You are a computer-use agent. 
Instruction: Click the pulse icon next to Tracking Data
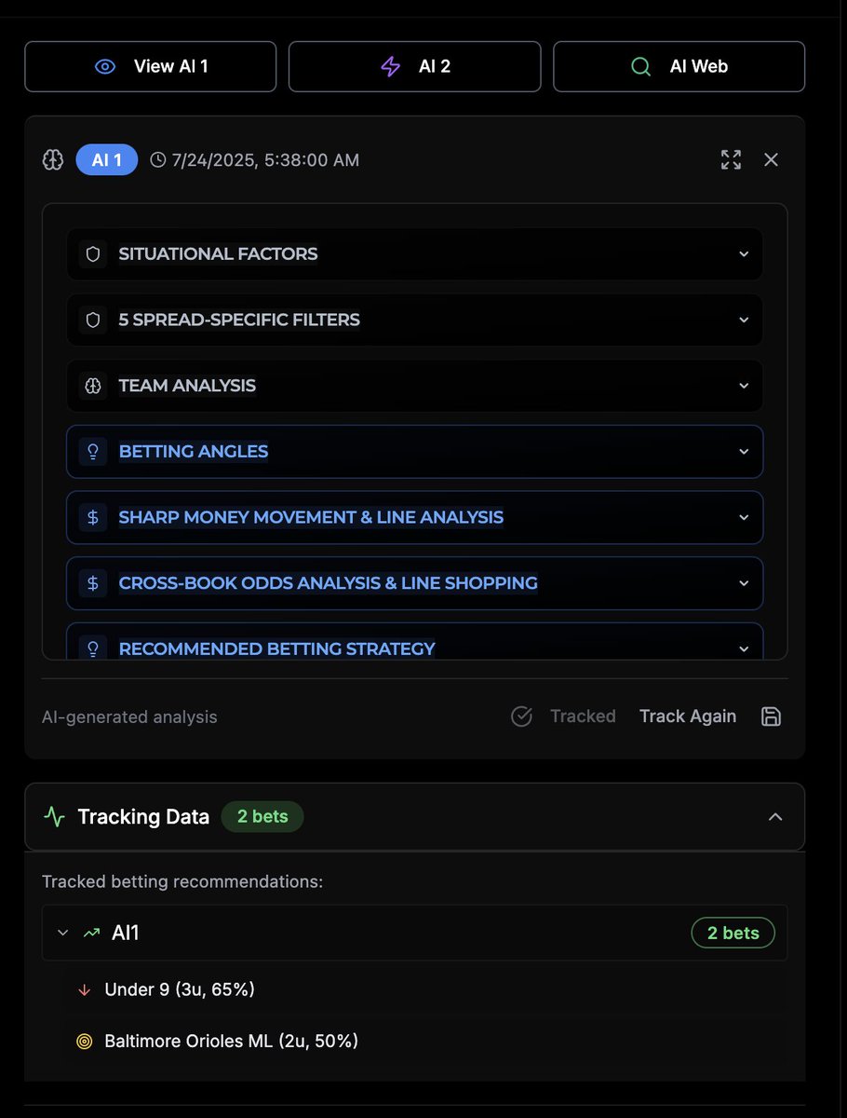coord(53,816)
